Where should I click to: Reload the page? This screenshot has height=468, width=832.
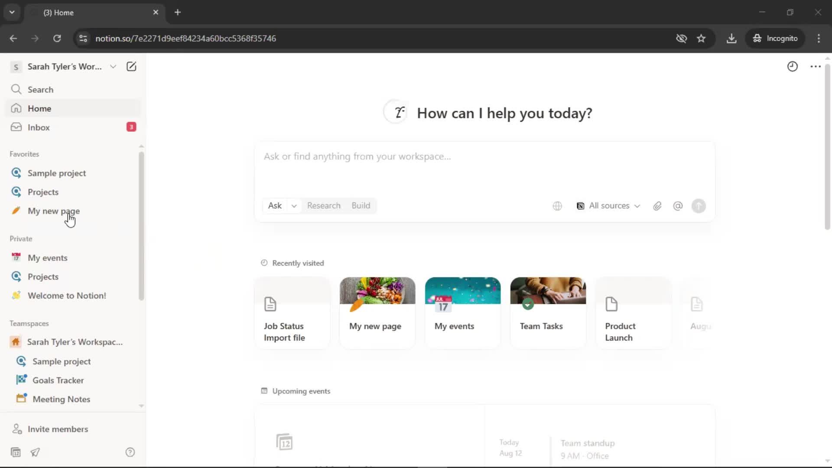click(57, 39)
